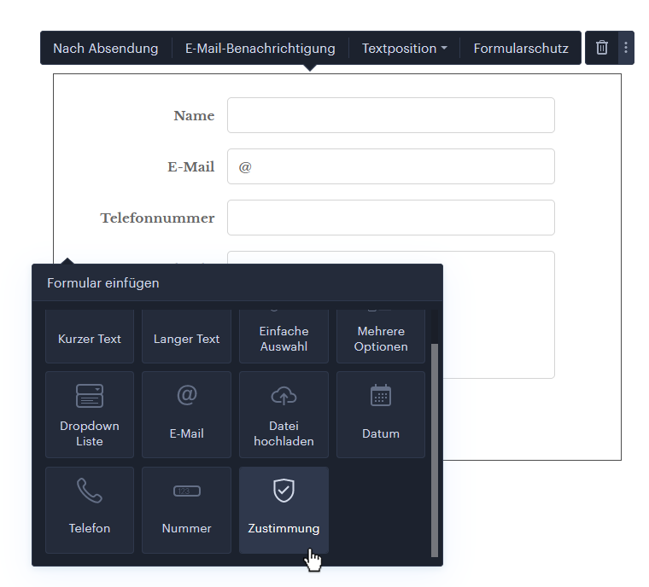This screenshot has width=649, height=587.
Task: Click the Formular einfügen panel title
Action: (x=103, y=283)
